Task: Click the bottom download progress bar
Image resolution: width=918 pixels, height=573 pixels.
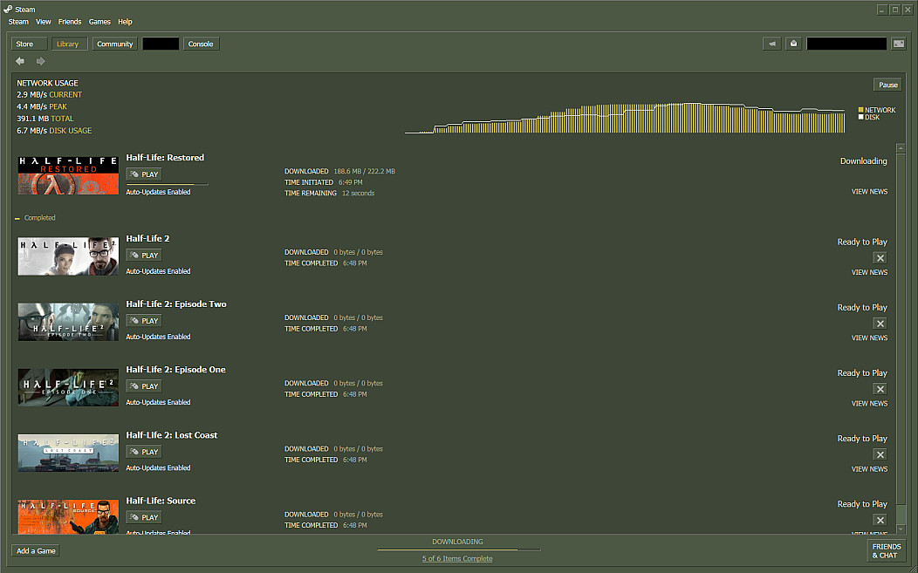Action: tap(458, 549)
